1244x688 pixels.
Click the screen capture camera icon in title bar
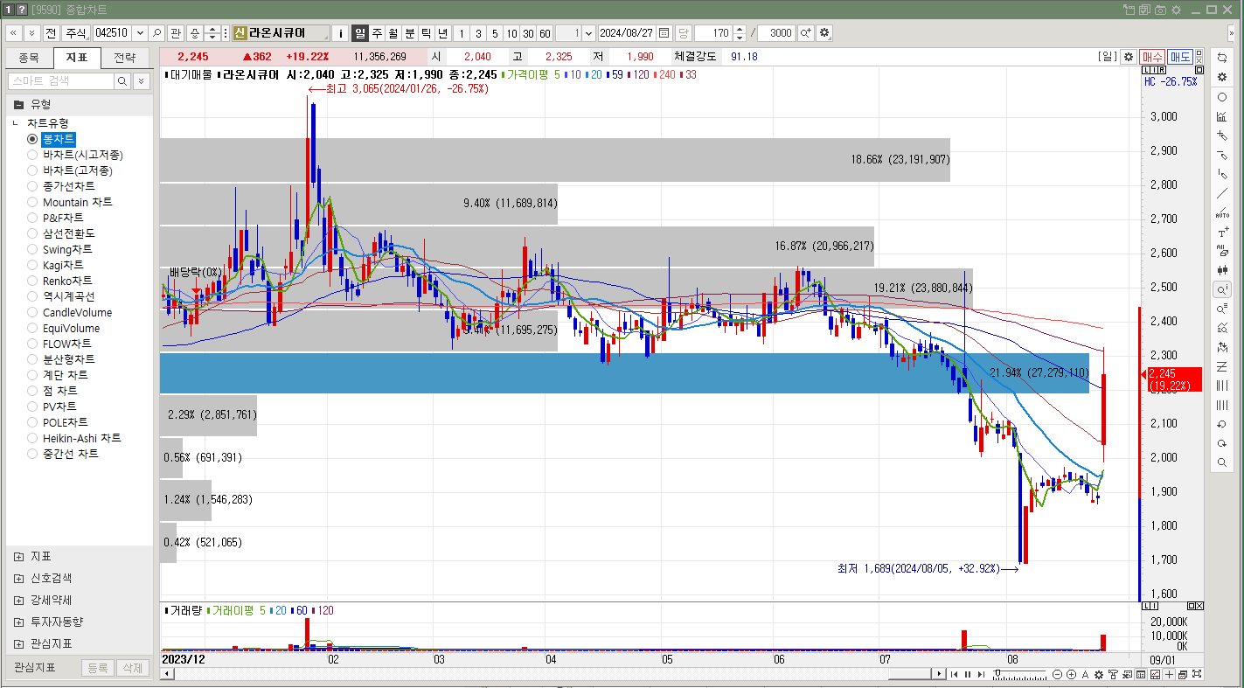[1160, 9]
